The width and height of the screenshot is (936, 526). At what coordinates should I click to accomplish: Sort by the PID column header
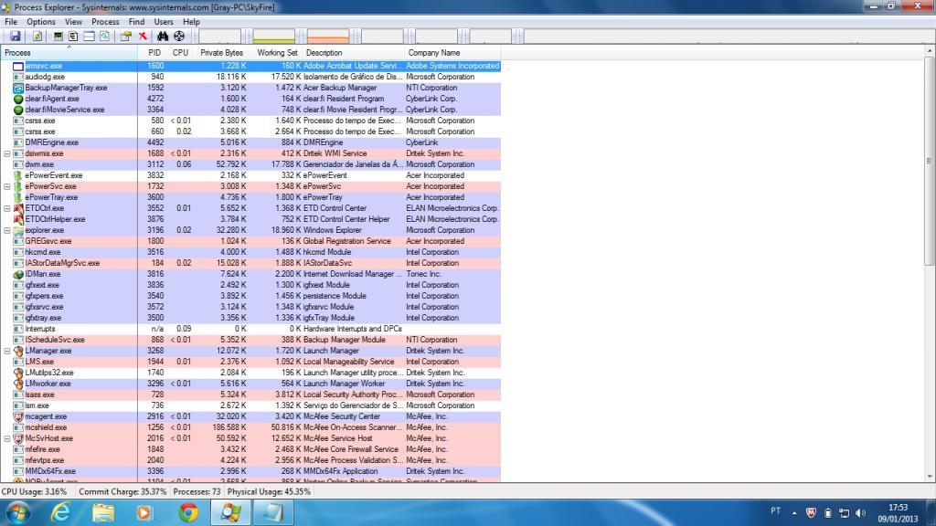click(x=153, y=53)
